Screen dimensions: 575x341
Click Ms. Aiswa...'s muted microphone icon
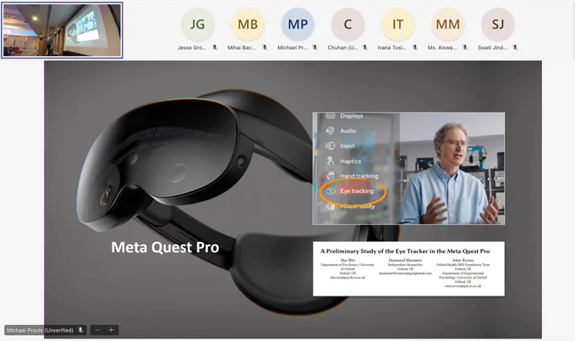point(464,47)
